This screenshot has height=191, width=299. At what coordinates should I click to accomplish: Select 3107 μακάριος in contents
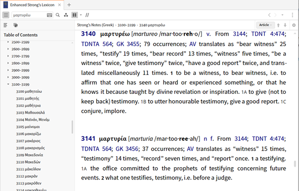pyautogui.click(x=28, y=141)
